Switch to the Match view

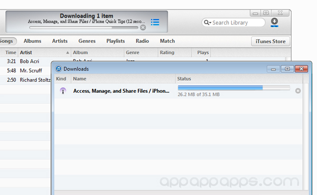coord(167,41)
